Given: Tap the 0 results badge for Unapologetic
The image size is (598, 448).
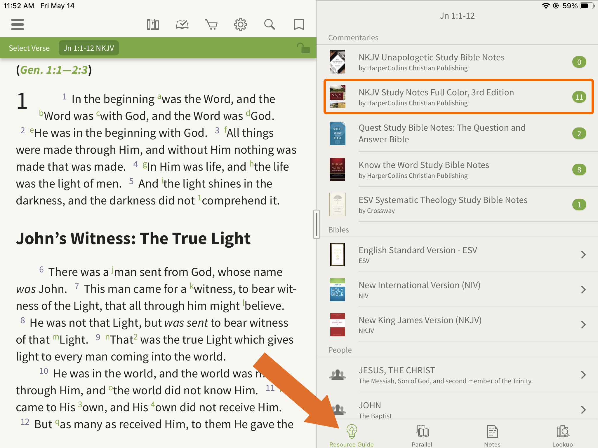Looking at the screenshot, I should [579, 62].
